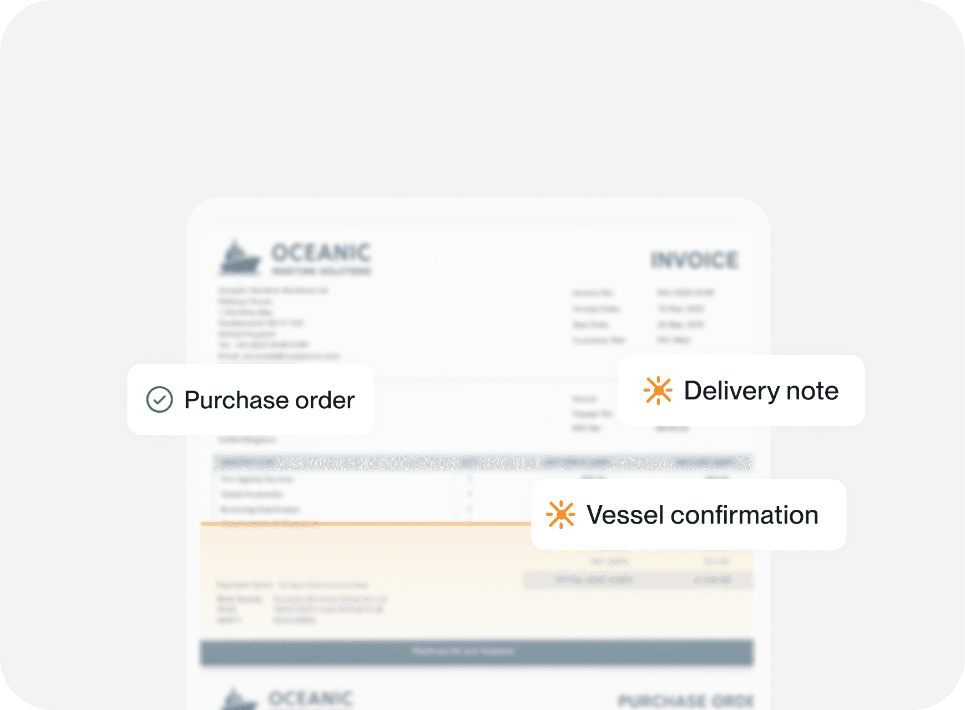Click the blurred INVOICE heading

[694, 260]
